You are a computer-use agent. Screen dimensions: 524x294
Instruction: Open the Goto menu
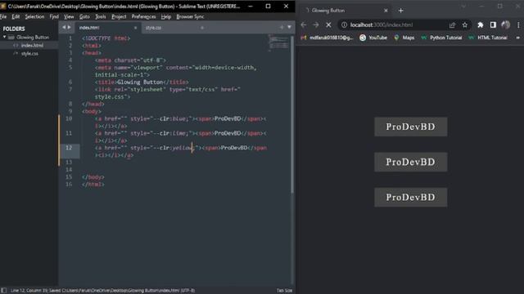84,16
